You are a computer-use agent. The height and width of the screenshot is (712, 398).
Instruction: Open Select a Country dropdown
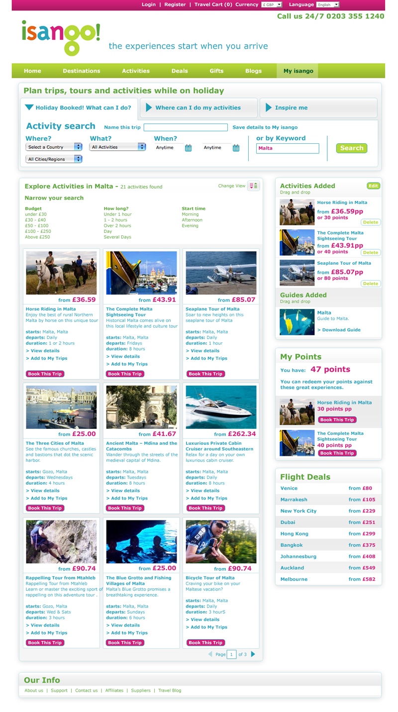pos(54,147)
